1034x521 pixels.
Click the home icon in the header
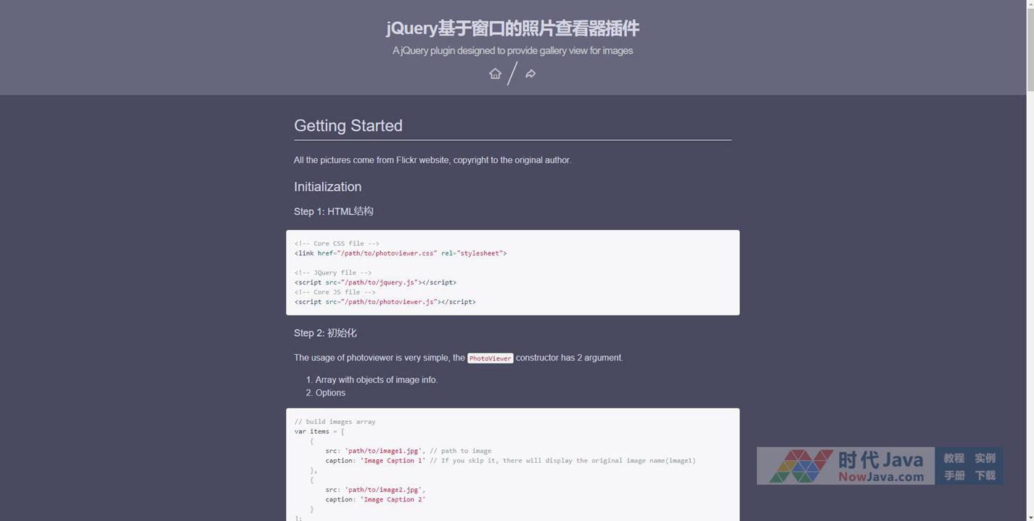[x=495, y=73]
